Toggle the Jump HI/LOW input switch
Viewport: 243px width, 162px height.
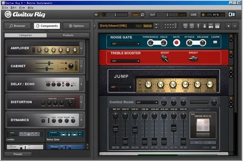(140, 84)
